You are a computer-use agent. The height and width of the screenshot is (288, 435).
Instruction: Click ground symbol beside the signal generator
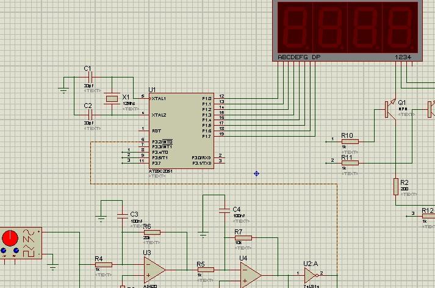click(52, 267)
